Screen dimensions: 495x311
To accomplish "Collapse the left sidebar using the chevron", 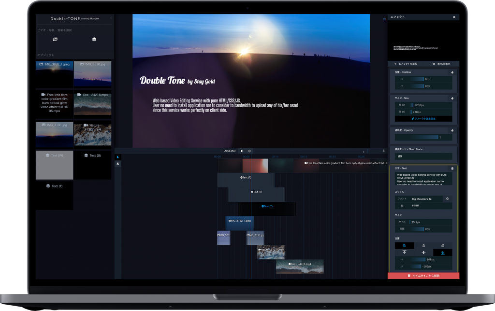I will [111, 18].
